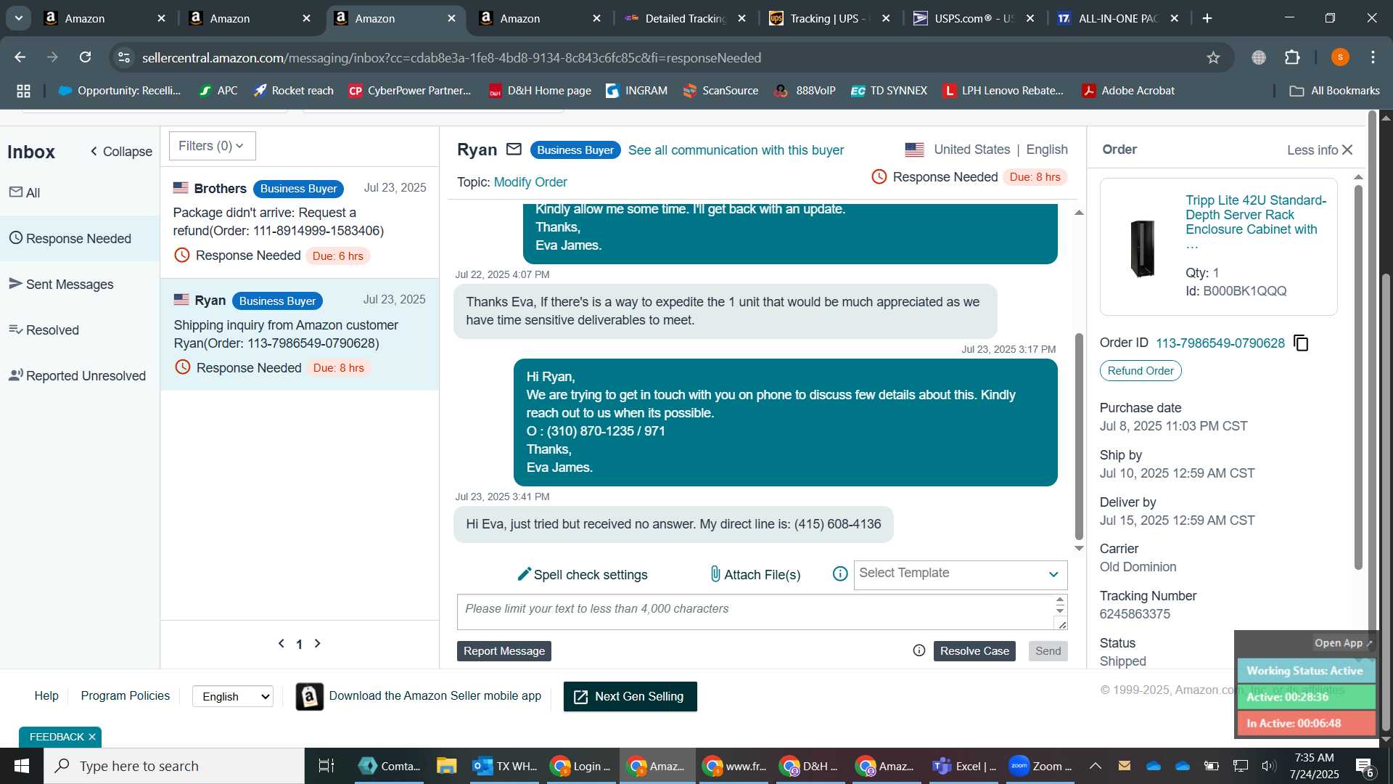1393x784 pixels.
Task: Switch to the Detailed Tracking tab
Action: coord(686,18)
